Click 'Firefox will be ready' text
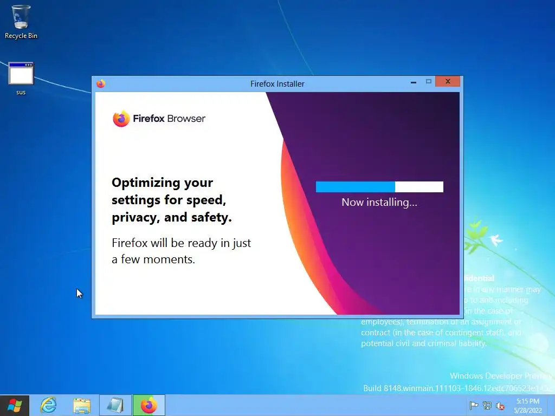 (181, 251)
